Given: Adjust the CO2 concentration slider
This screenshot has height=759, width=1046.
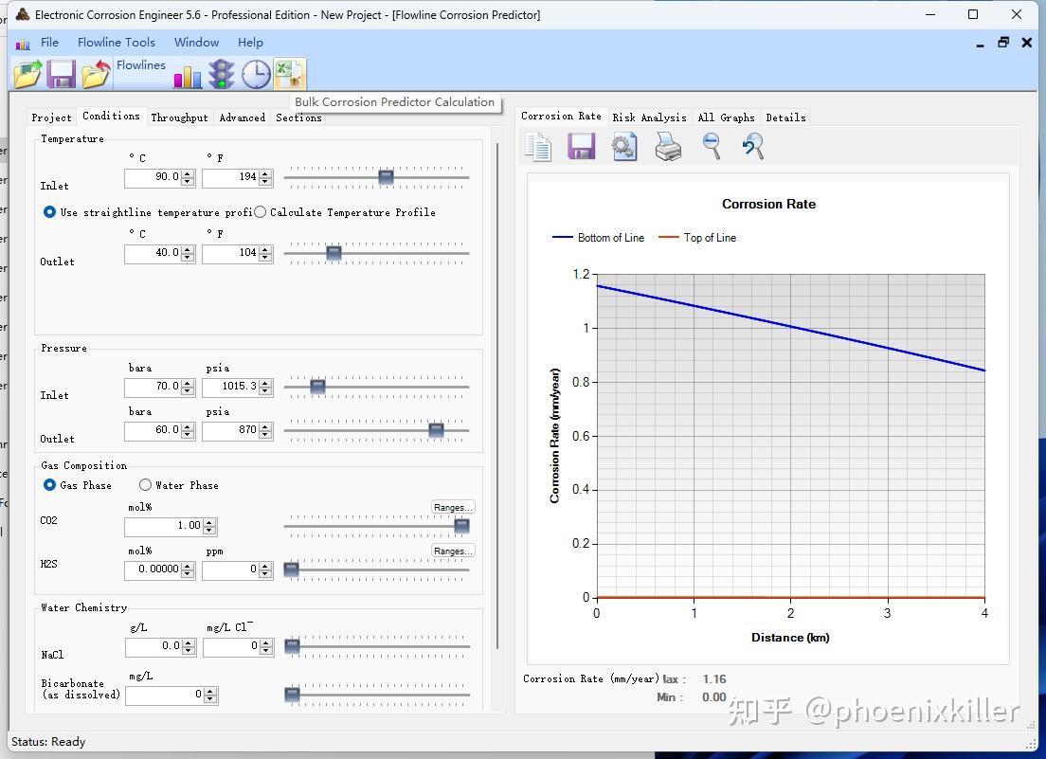Looking at the screenshot, I should tap(461, 526).
